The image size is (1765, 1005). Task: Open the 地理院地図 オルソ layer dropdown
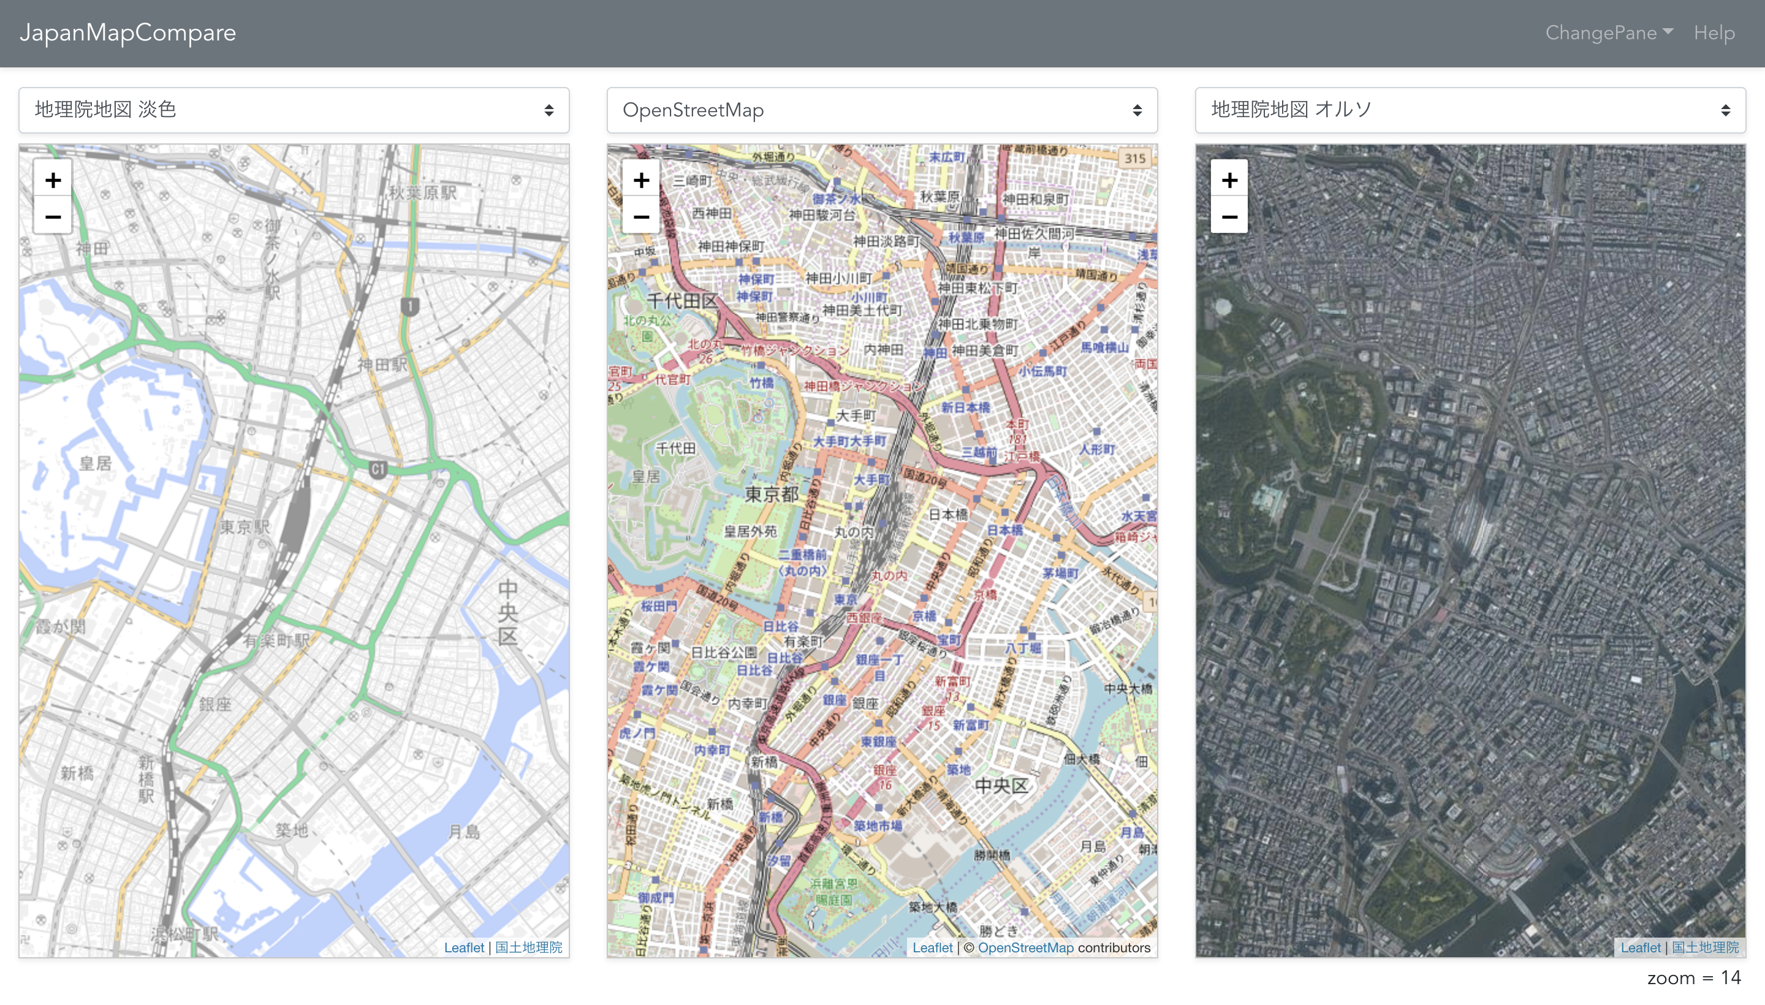1470,110
